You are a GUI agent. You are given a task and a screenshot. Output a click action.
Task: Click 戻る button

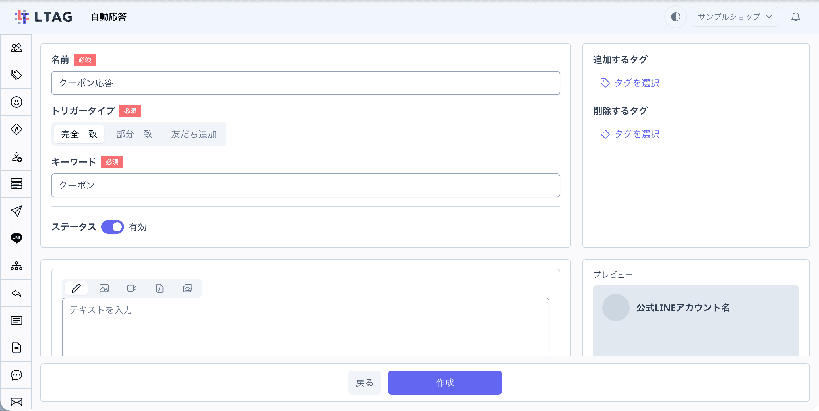click(x=365, y=382)
